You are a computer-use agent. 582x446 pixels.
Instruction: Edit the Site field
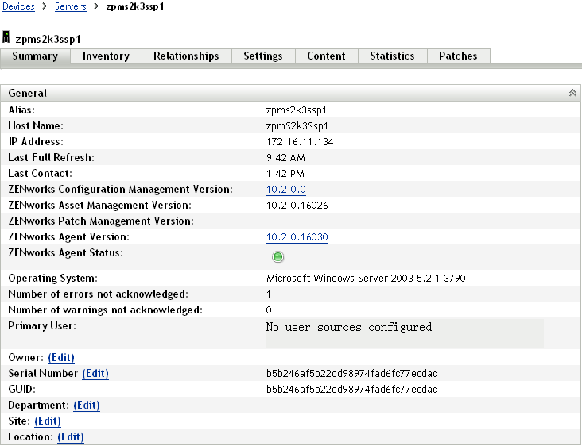pos(48,421)
